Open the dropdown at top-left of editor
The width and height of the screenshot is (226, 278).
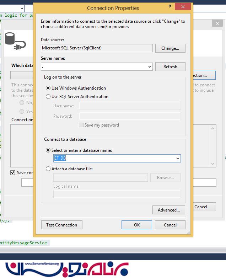coord(22,8)
